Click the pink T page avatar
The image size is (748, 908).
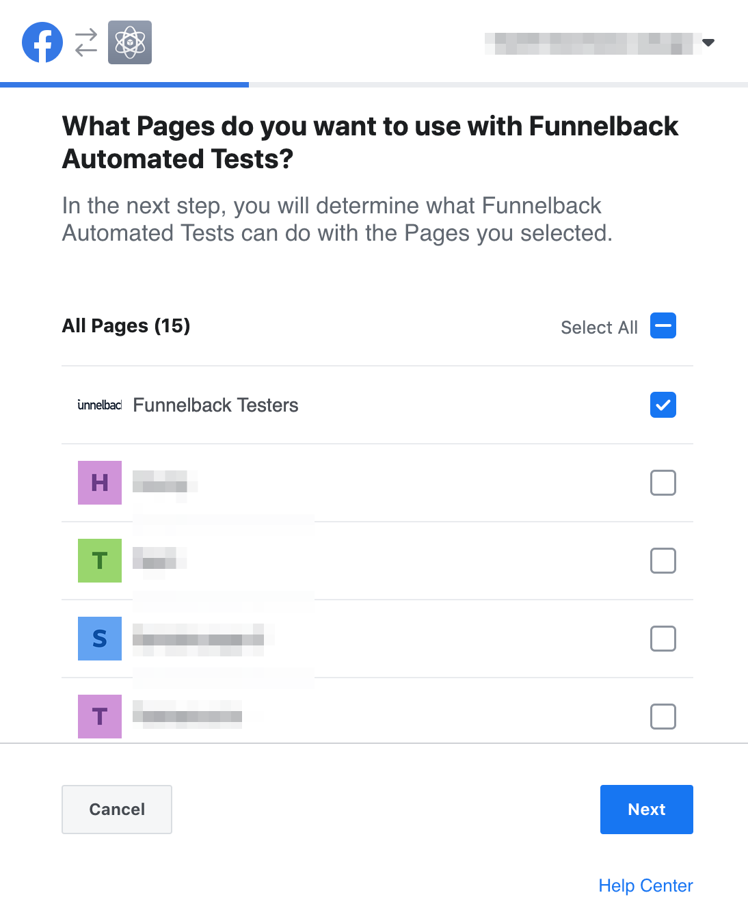tap(100, 717)
